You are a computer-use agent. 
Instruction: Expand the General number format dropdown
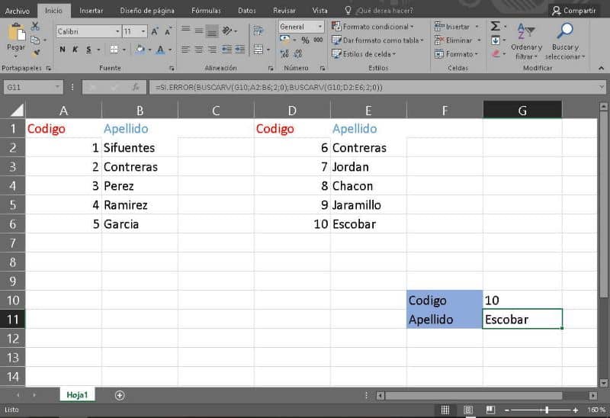[x=319, y=27]
